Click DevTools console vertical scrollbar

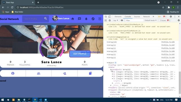[180, 82]
